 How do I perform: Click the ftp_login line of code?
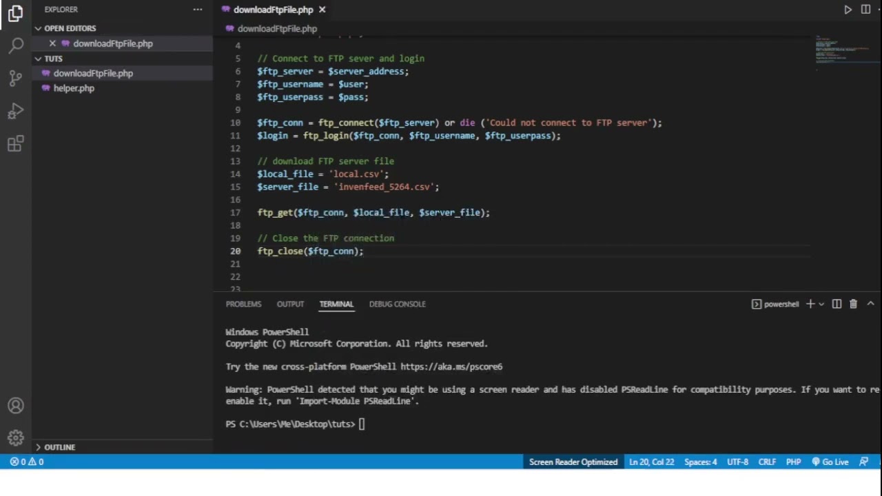(x=409, y=136)
